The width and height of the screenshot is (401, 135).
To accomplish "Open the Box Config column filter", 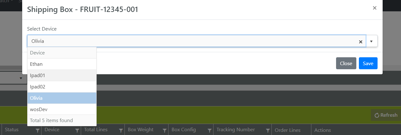I will pos(209,130).
